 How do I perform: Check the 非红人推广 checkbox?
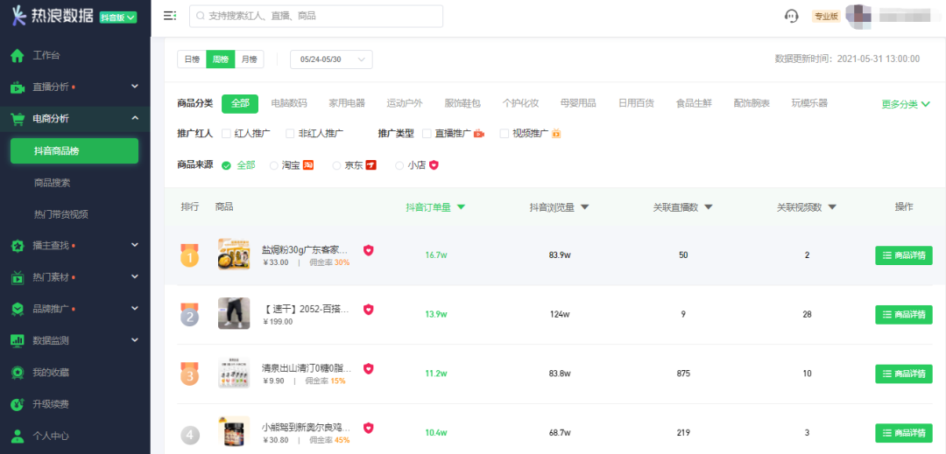(290, 134)
